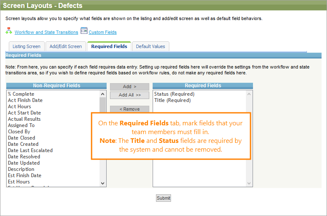The width and height of the screenshot is (327, 216).
Task: Open Workflow and State Transitions link
Action: [46, 32]
